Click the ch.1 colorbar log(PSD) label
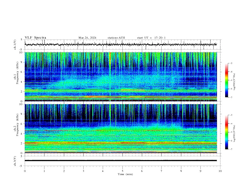The width and height of the screenshot is (248, 192). click(x=235, y=82)
